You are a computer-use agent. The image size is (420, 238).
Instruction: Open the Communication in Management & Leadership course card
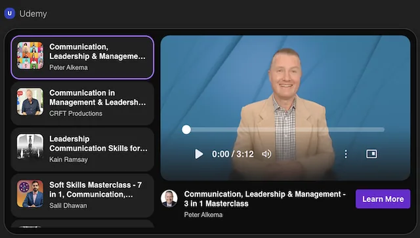[x=83, y=103]
